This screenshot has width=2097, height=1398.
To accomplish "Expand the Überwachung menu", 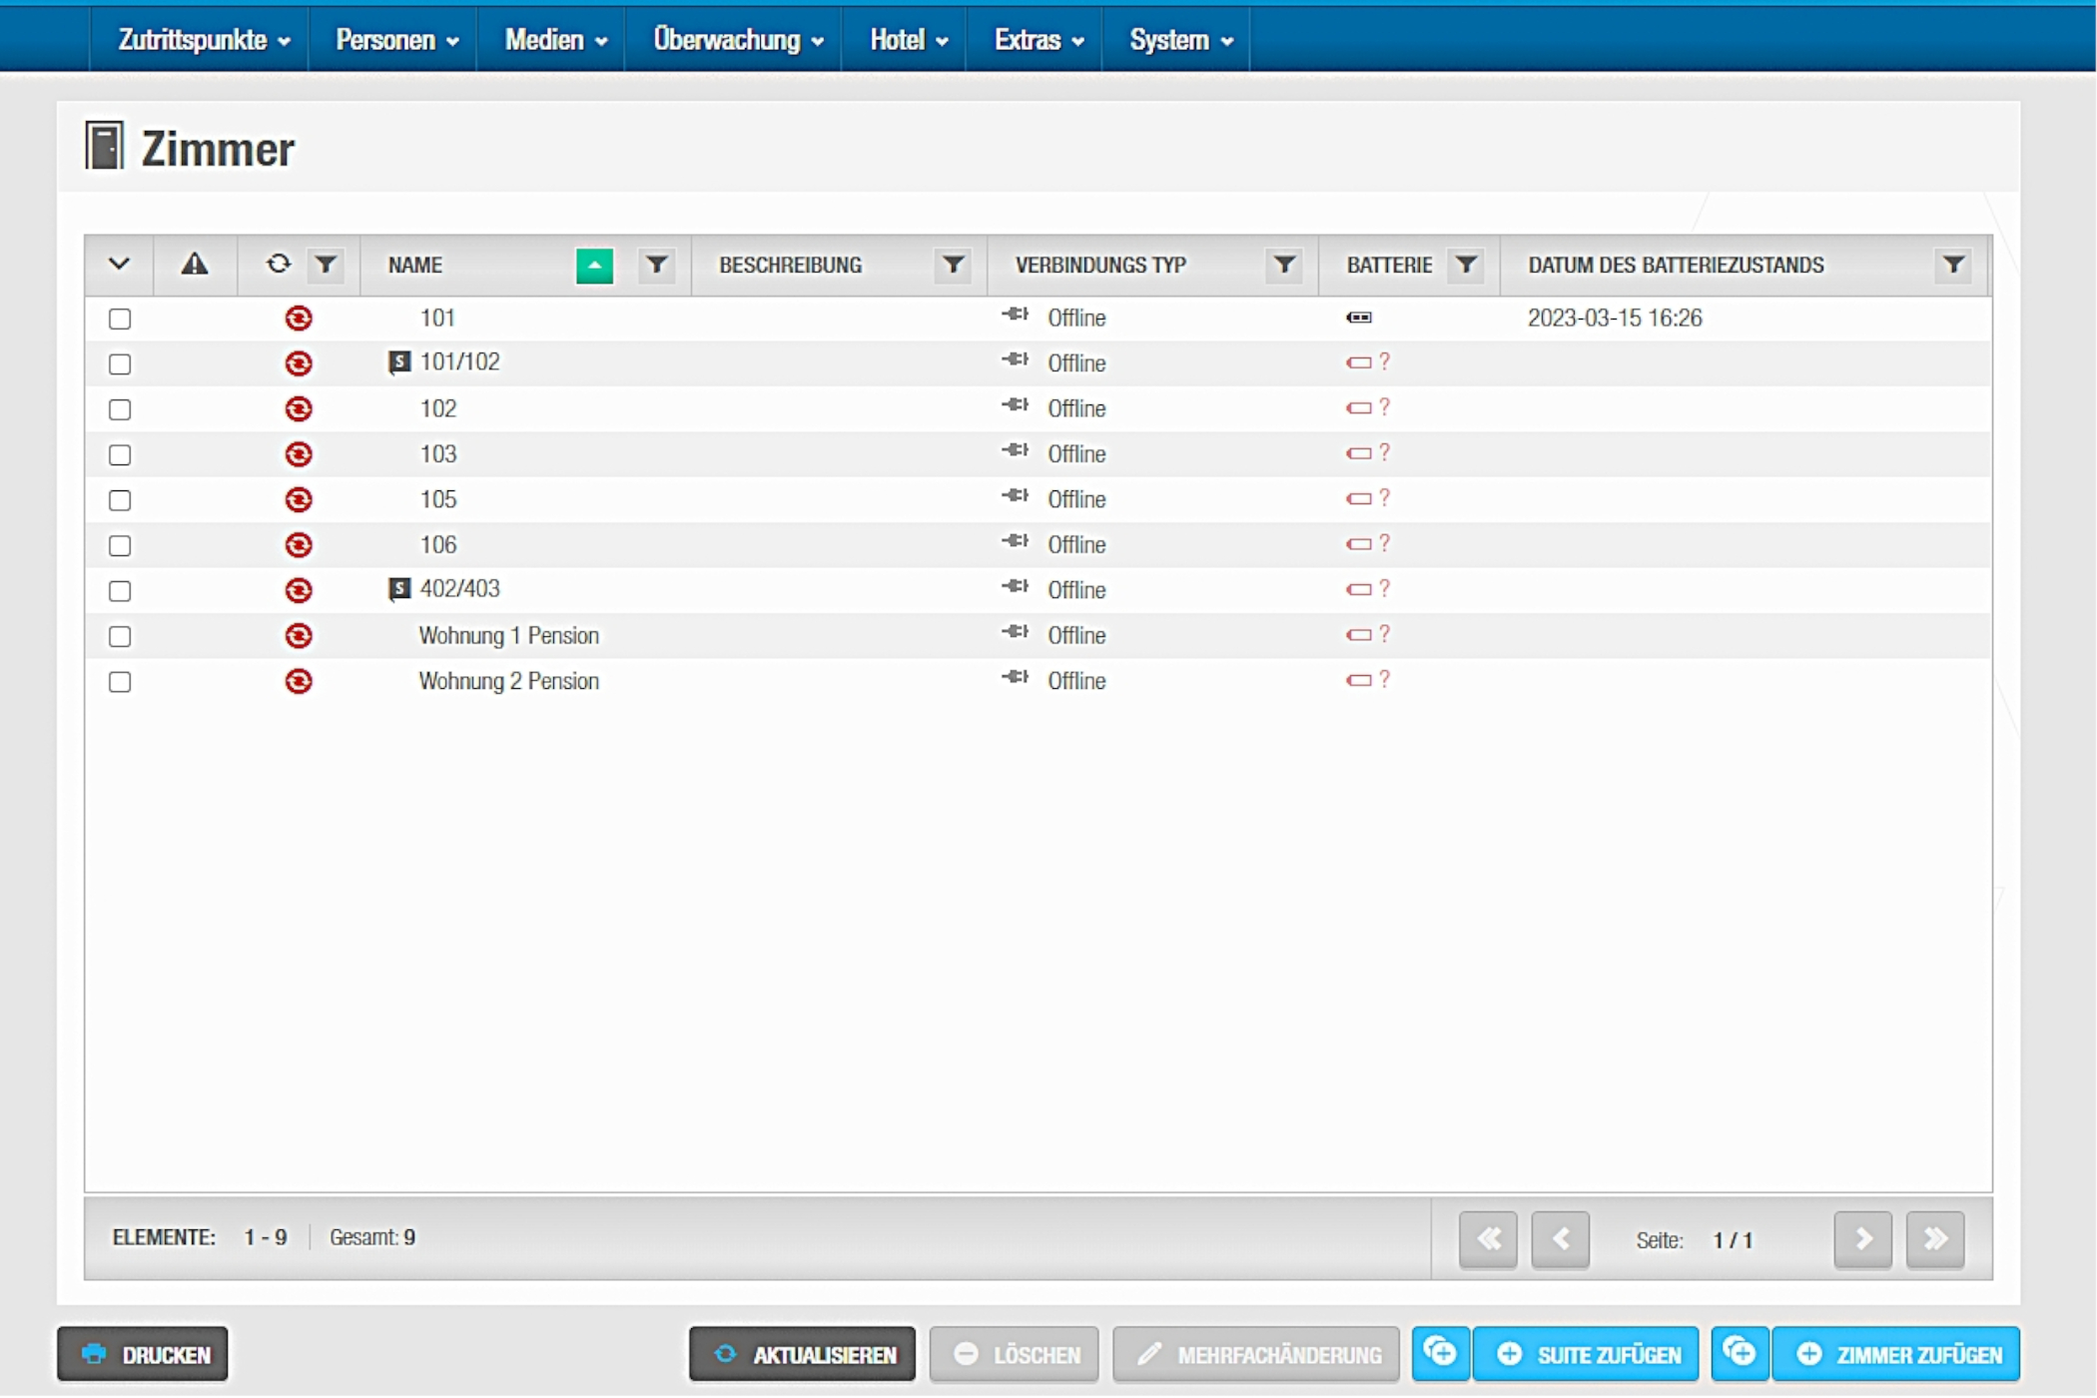I will click(x=737, y=40).
